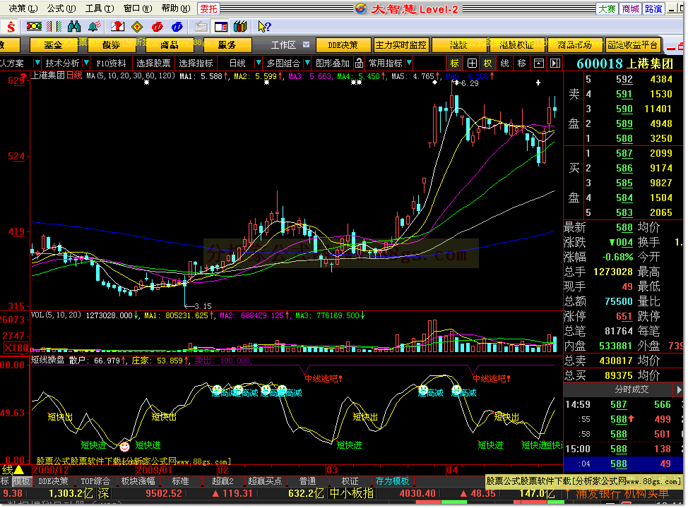
Task: Click the 600018 上港集团 stock title
Action: point(624,64)
